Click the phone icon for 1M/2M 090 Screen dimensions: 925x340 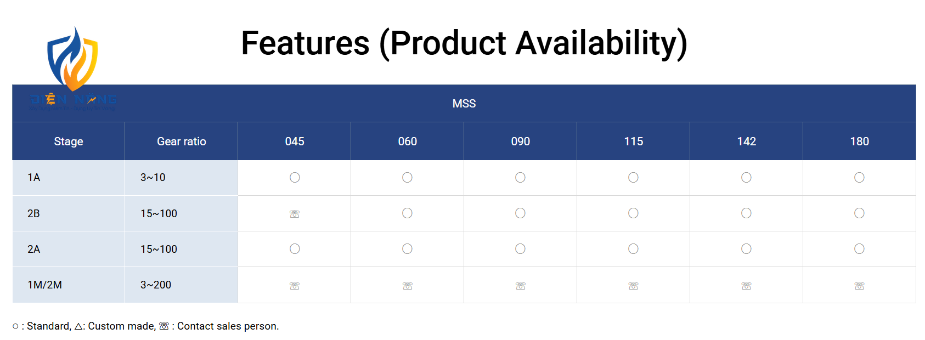[521, 286]
